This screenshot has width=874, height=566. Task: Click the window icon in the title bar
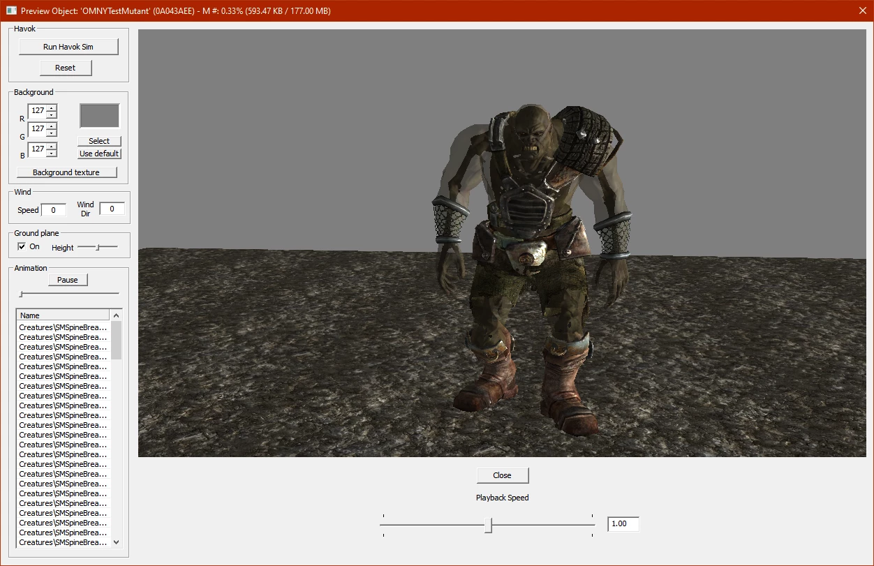pyautogui.click(x=11, y=11)
